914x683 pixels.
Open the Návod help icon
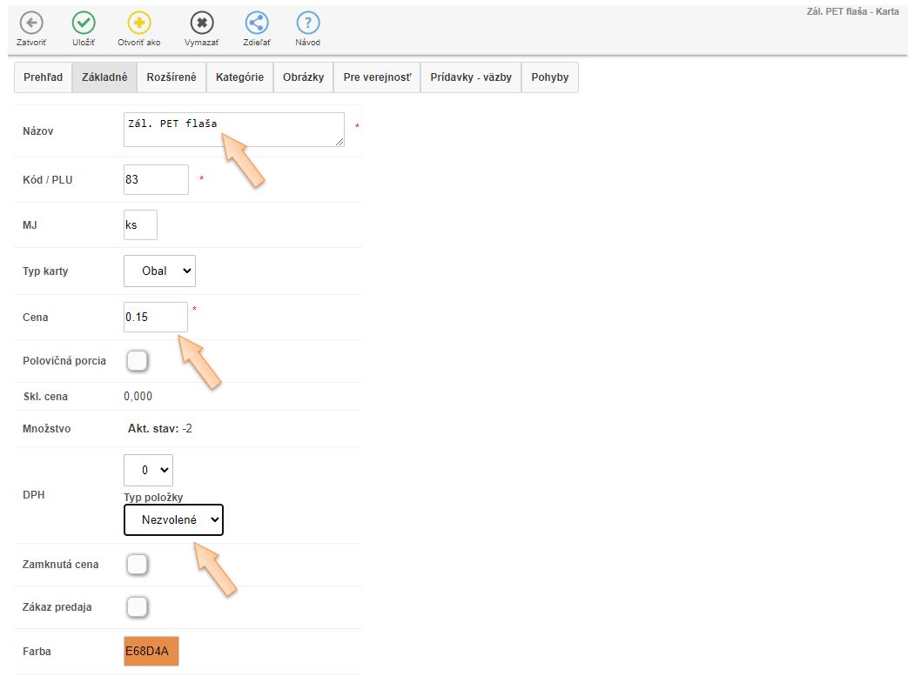tap(307, 23)
